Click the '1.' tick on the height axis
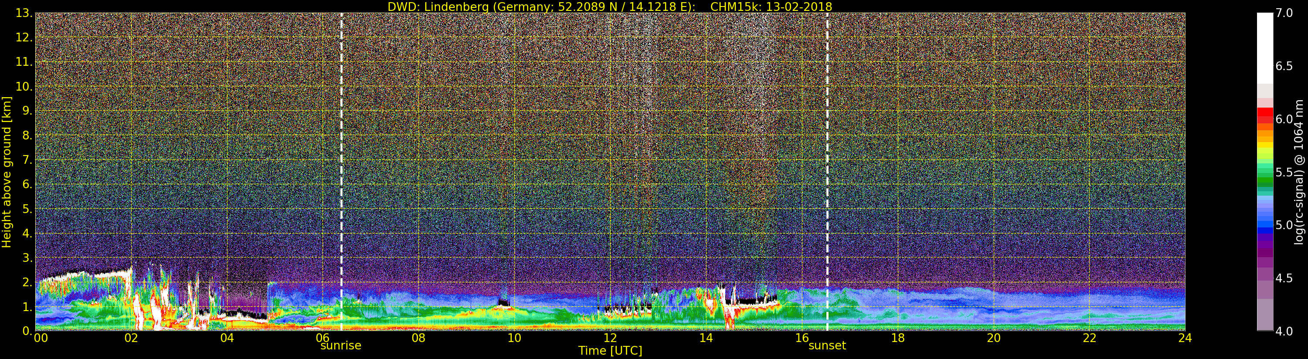This screenshot has width=1308, height=359. (27, 306)
